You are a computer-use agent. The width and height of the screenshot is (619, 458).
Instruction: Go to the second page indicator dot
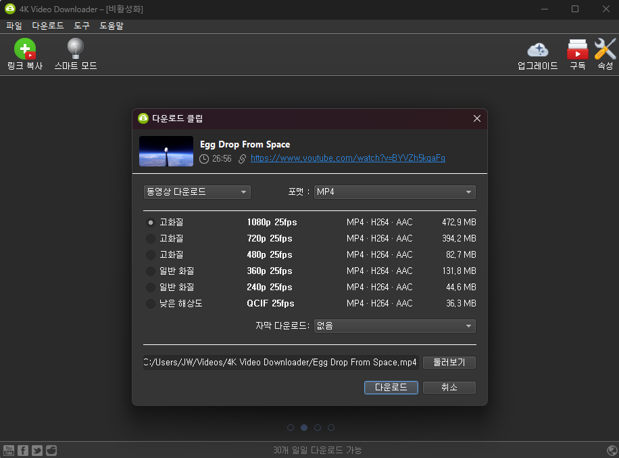(x=304, y=428)
